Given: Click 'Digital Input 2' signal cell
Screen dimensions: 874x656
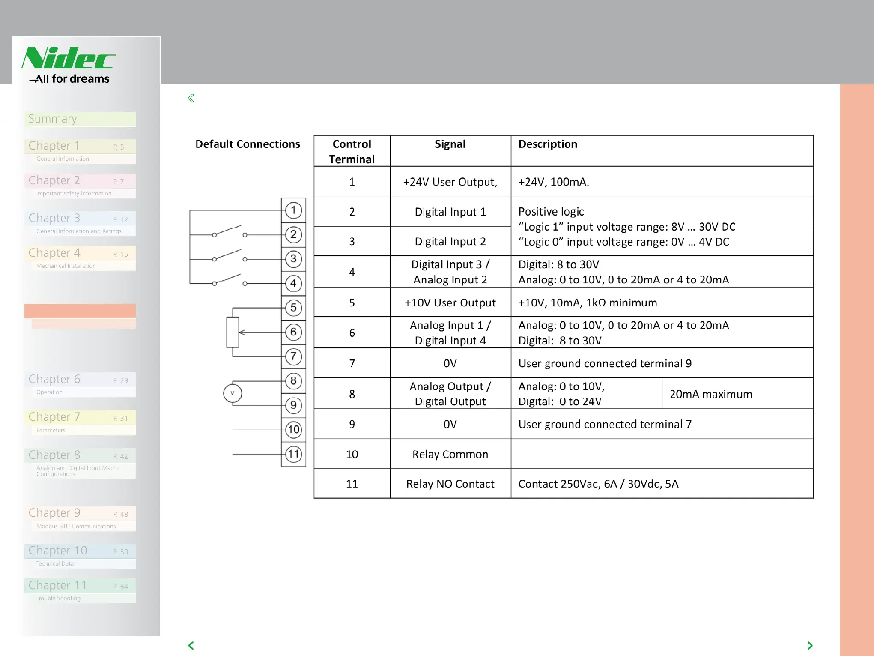Looking at the screenshot, I should [450, 241].
